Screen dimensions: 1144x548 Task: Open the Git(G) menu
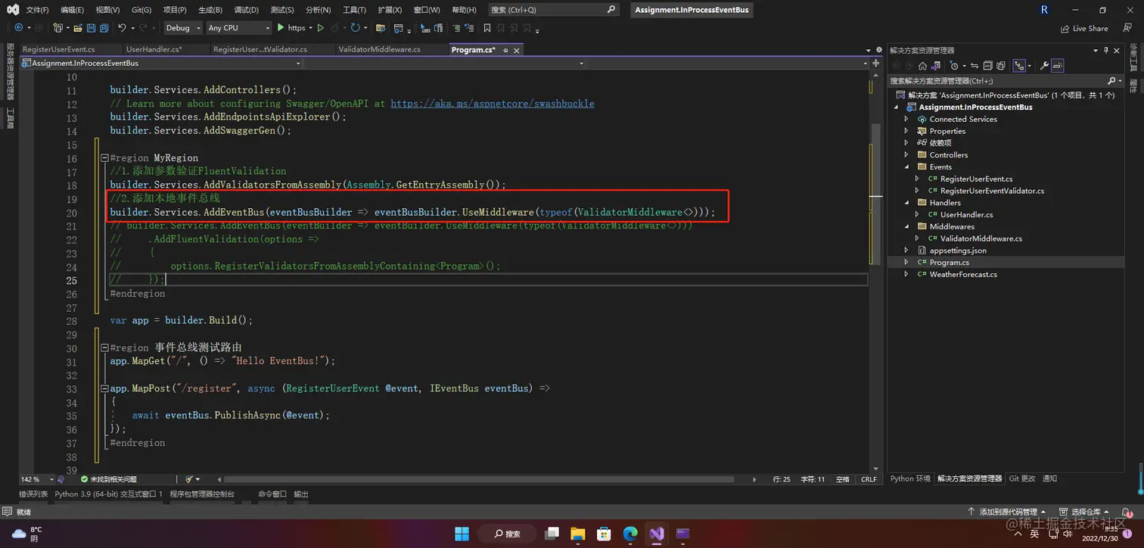141,10
